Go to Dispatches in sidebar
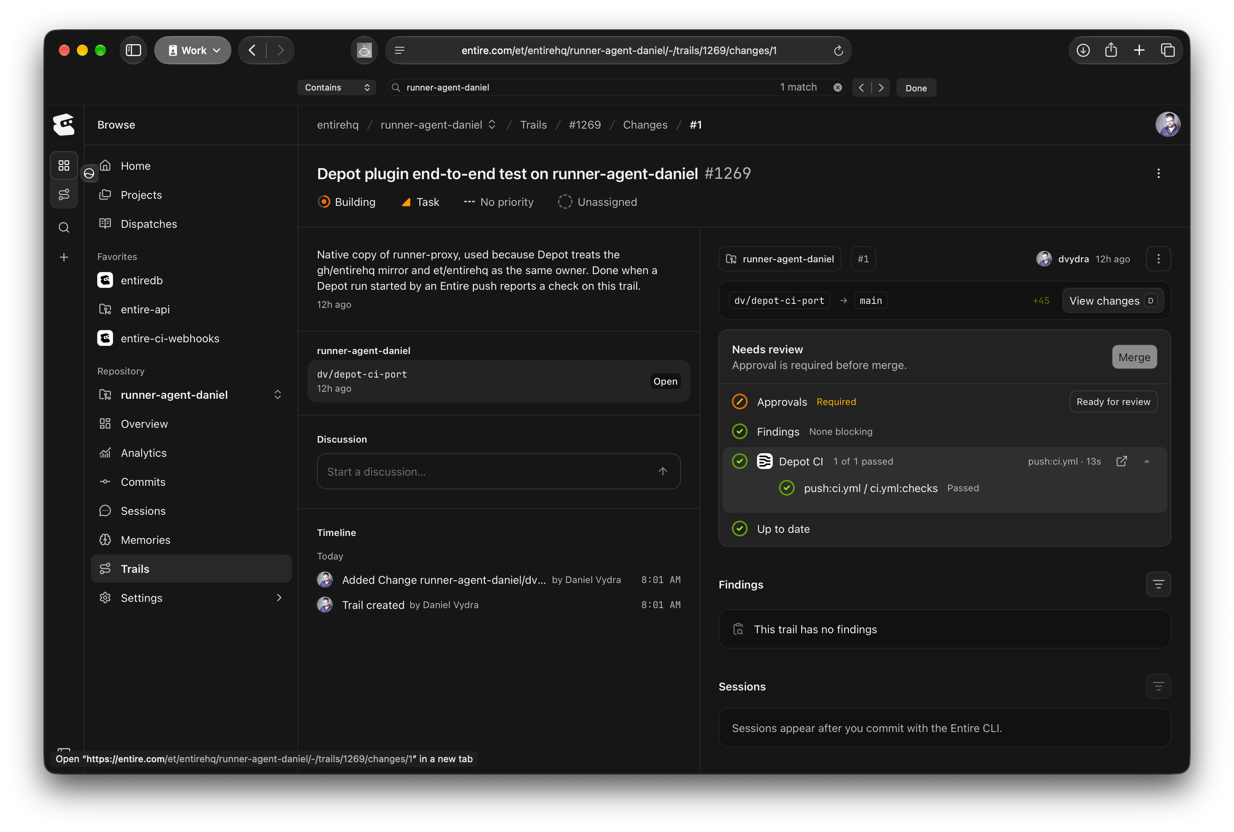1234x832 pixels. click(191, 224)
